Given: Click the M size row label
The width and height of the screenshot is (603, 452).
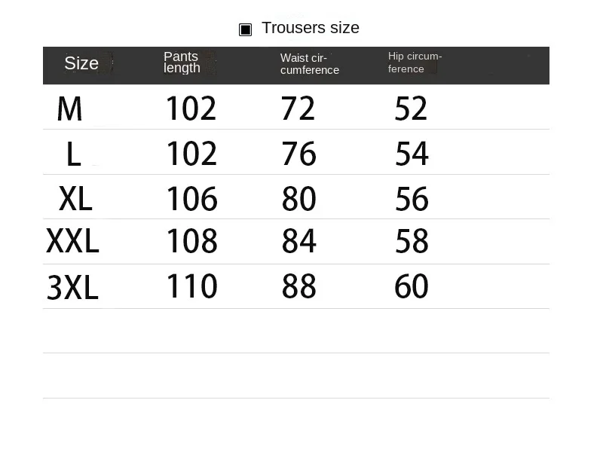Looking at the screenshot, I should 69,108.
